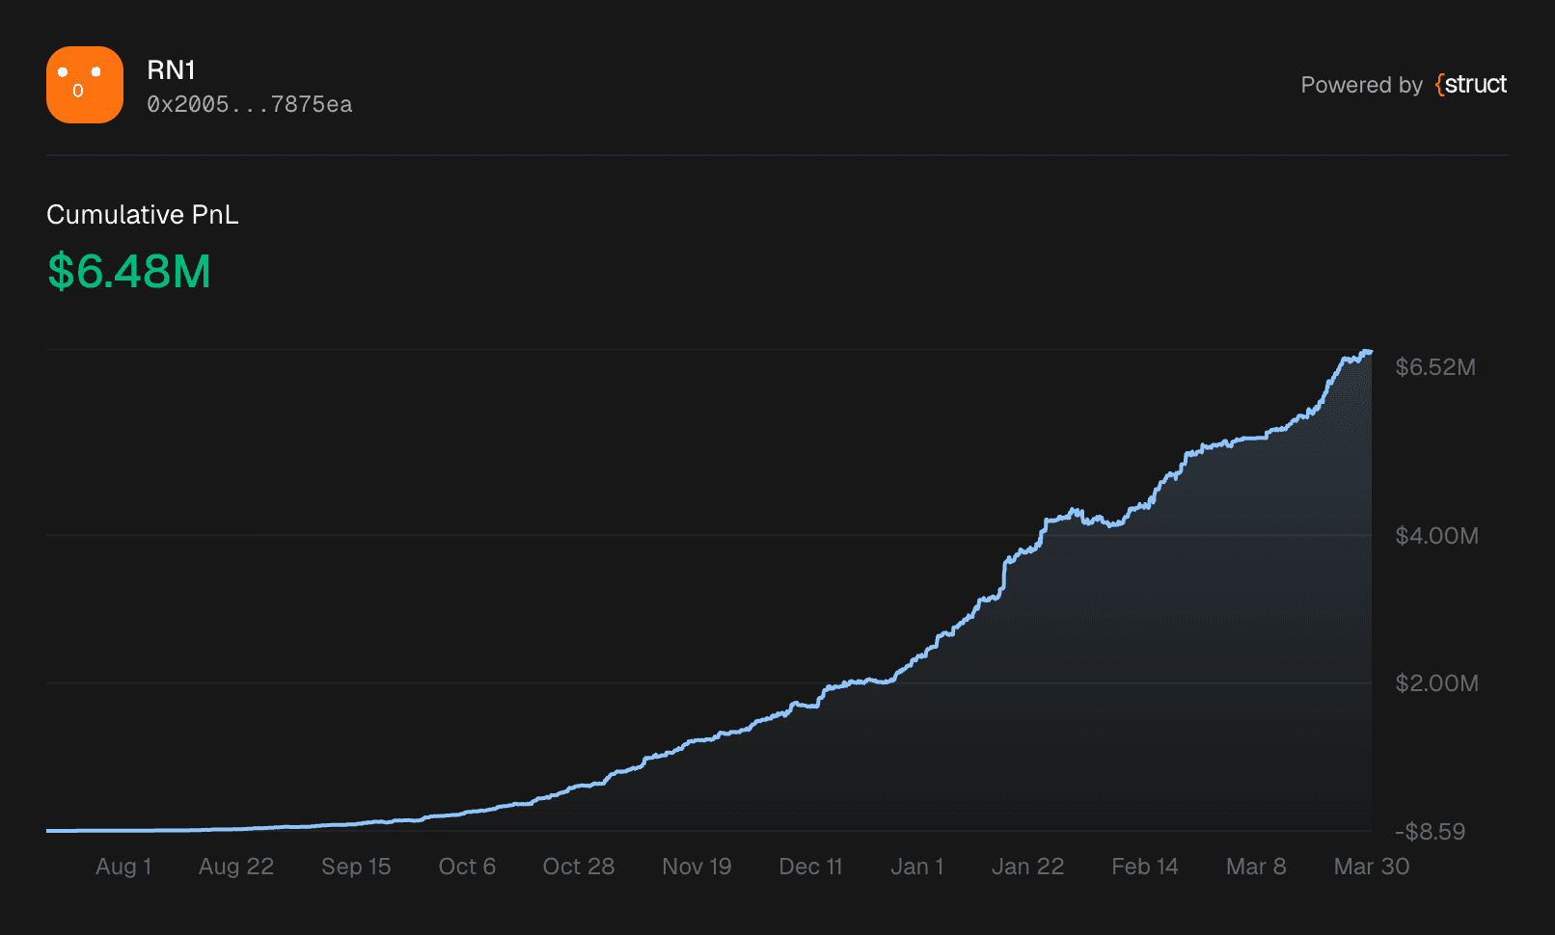Click the green $6.48M total value
Viewport: 1555px width, 935px height.
(129, 271)
